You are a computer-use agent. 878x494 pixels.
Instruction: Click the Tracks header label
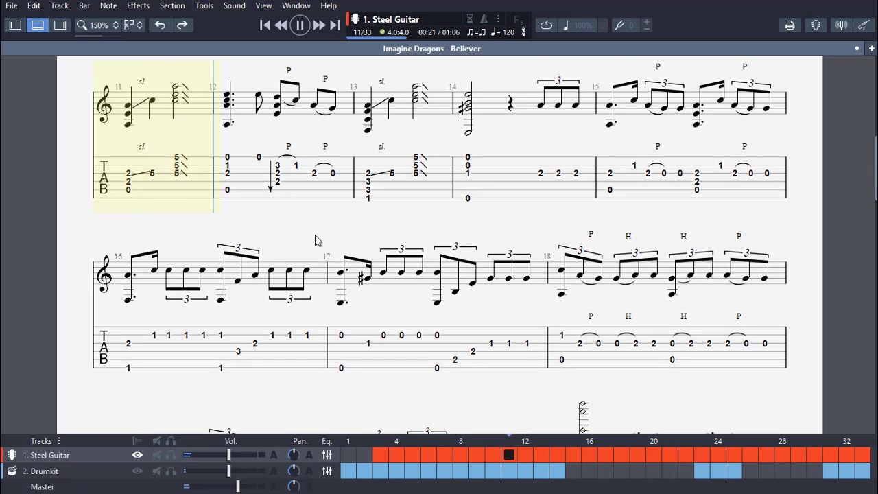pos(41,441)
